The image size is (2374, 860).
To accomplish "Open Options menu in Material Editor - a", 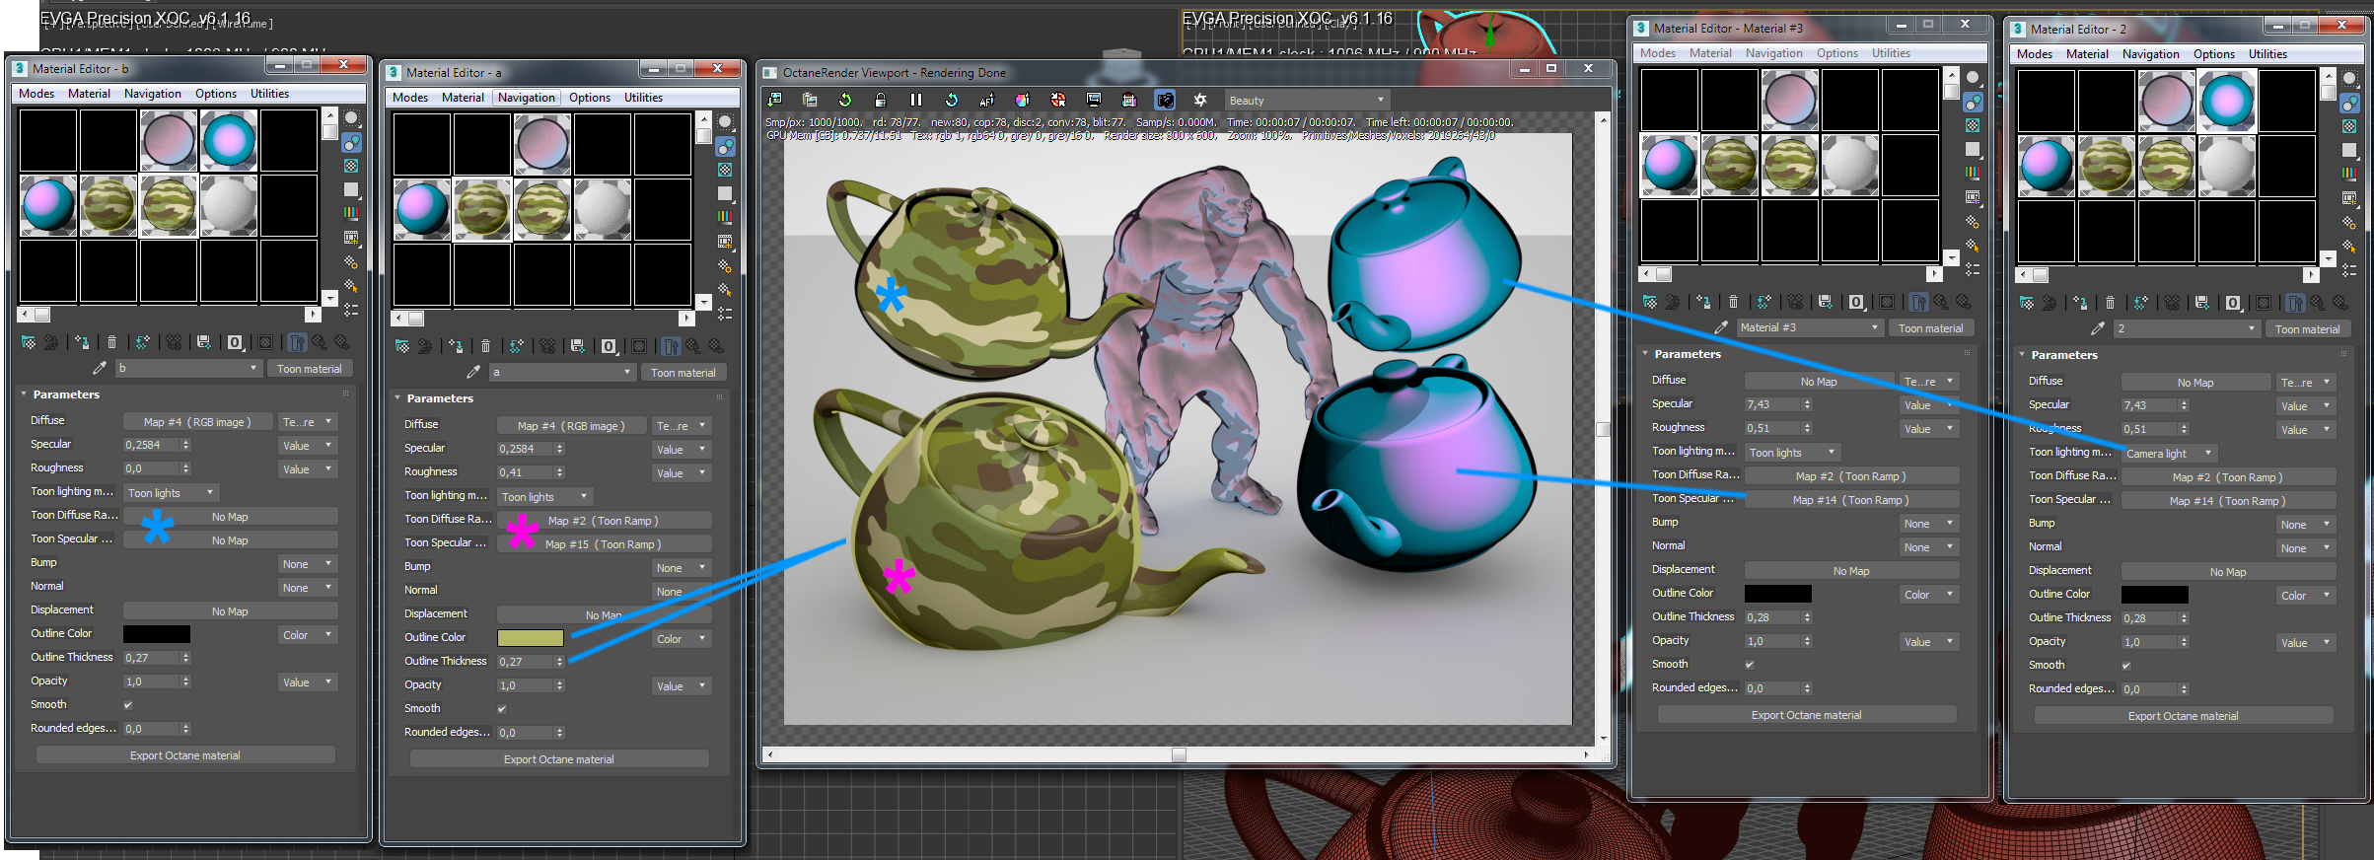I will click(590, 98).
